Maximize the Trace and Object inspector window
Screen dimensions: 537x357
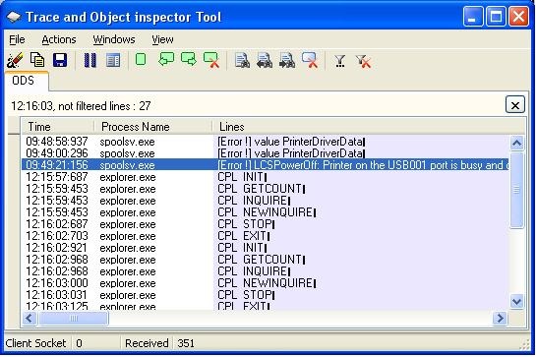tap(496, 16)
